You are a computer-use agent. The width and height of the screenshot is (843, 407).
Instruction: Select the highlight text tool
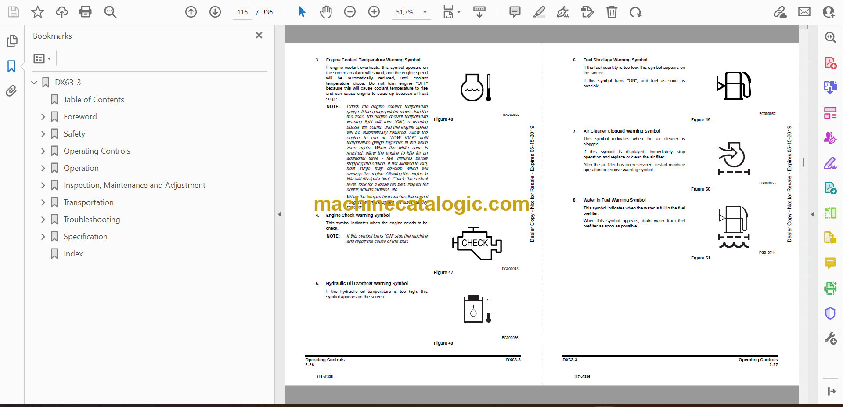(x=539, y=12)
